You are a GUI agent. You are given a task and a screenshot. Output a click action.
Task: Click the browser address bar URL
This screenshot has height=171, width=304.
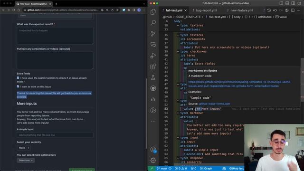(x=62, y=10)
